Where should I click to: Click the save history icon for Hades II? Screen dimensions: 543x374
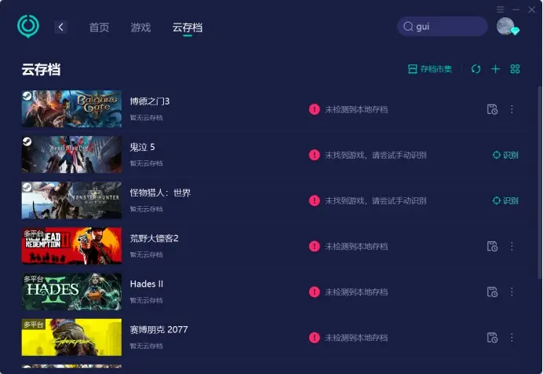[x=492, y=291]
